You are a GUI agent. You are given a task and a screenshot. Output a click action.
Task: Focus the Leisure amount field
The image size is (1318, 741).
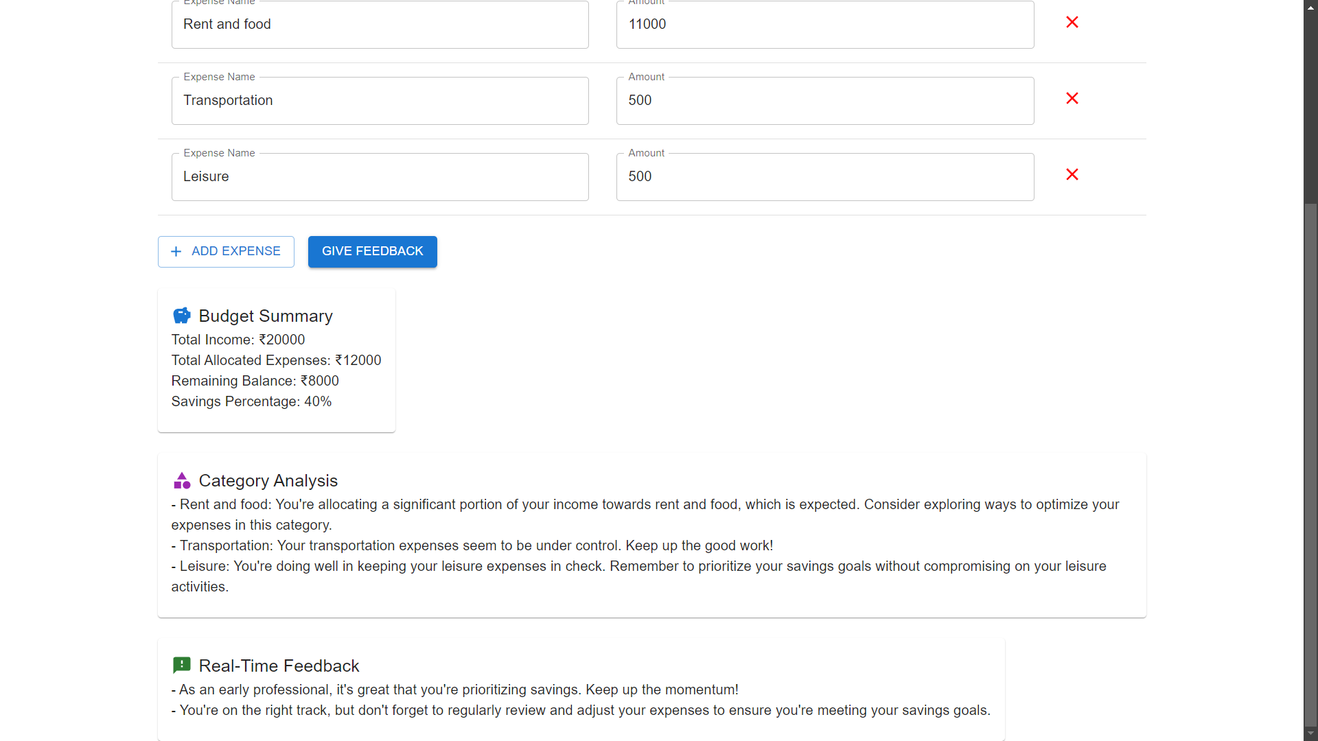pos(824,177)
